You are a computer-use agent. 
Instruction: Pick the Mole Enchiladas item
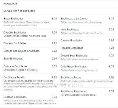(70, 30)
